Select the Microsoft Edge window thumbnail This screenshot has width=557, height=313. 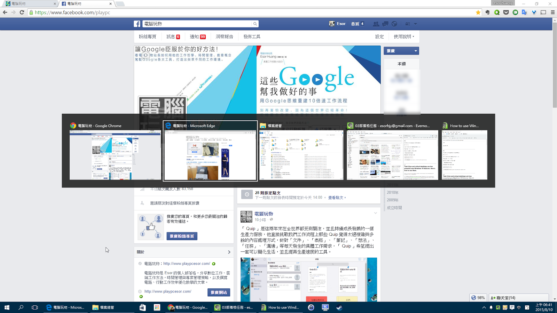click(210, 151)
